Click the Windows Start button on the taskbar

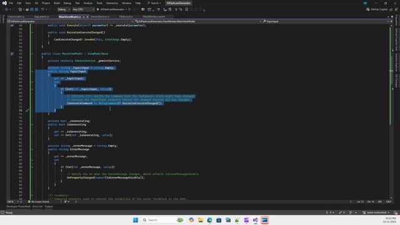click(x=136, y=220)
